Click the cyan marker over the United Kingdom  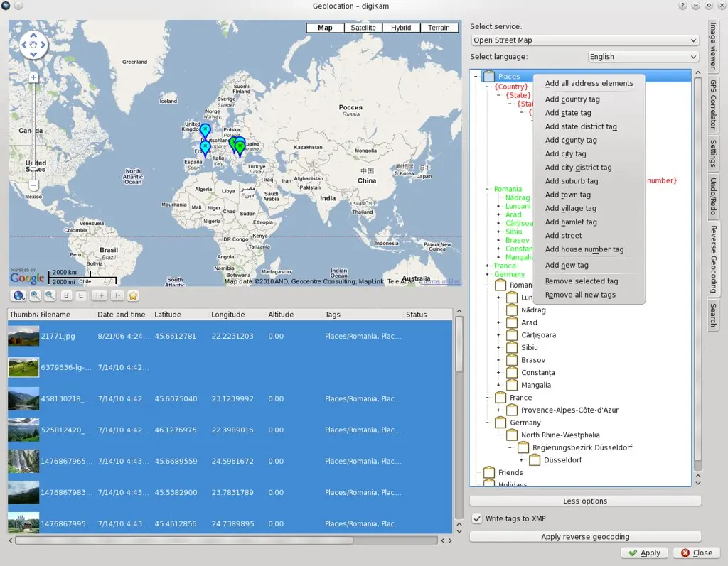205,132
